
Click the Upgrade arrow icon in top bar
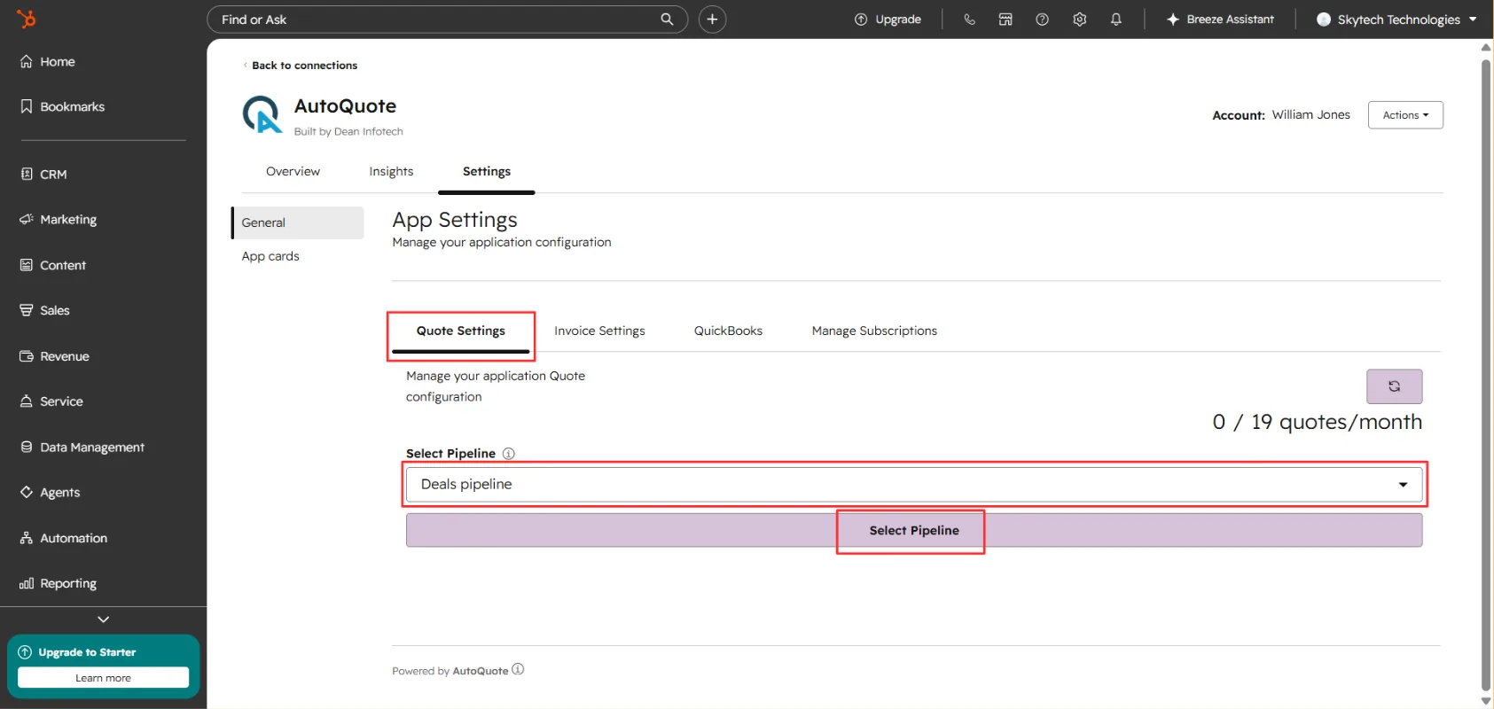point(860,19)
